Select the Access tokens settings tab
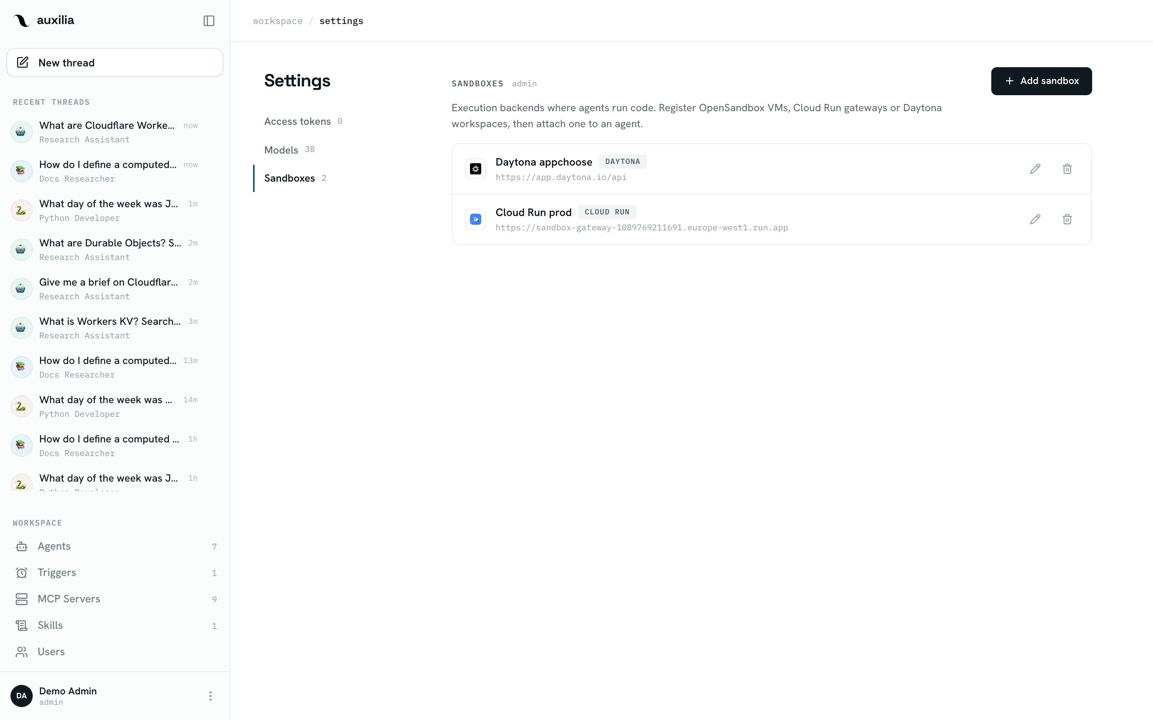The image size is (1153, 720). click(x=303, y=122)
